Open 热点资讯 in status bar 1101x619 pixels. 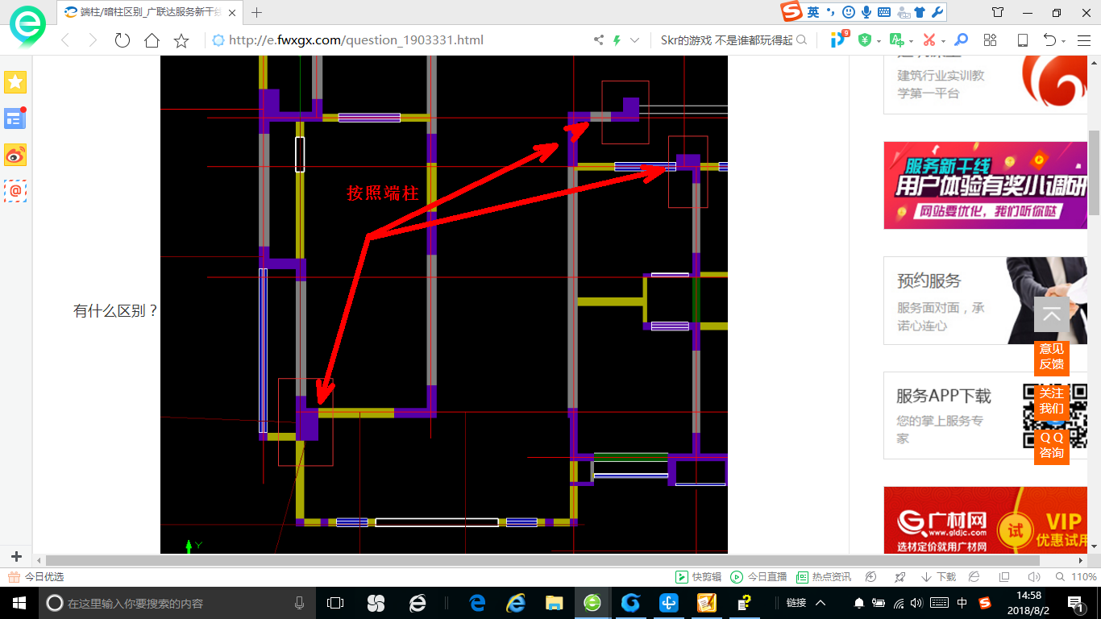824,577
